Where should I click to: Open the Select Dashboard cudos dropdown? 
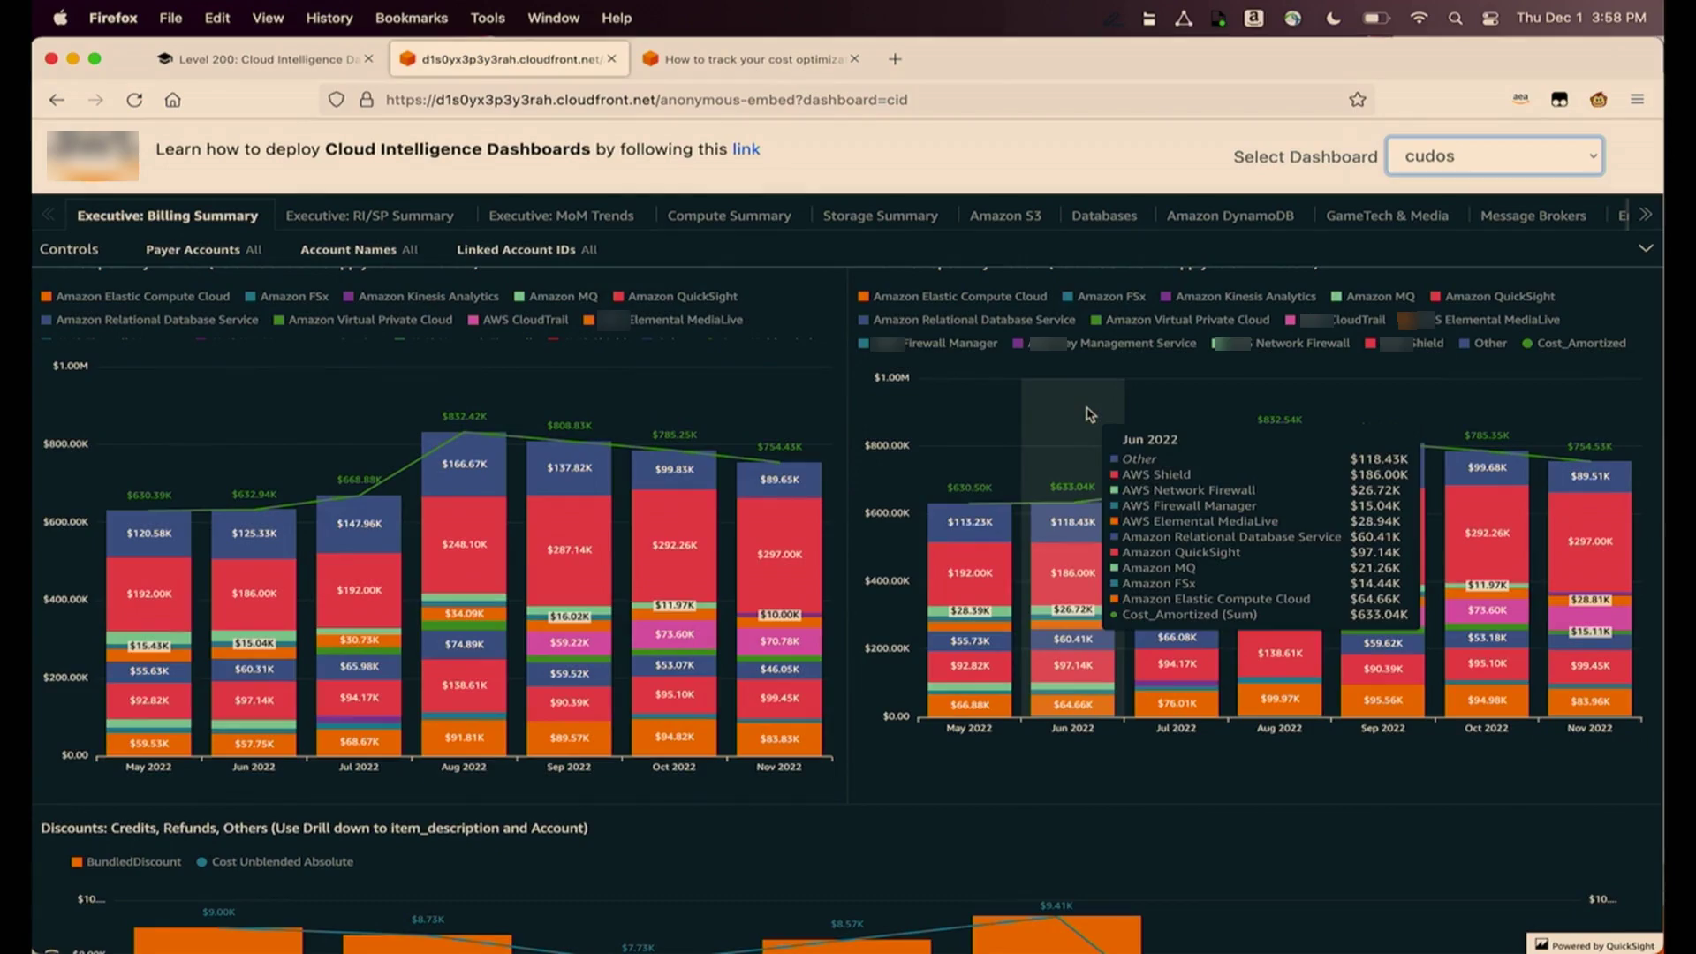[1495, 156]
